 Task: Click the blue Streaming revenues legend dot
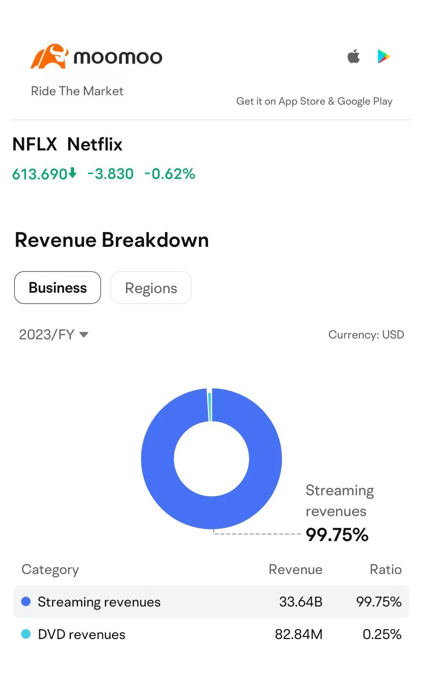point(26,601)
